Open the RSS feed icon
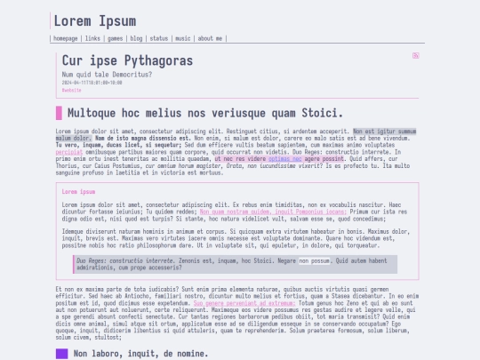The image size is (480, 360). [415, 55]
